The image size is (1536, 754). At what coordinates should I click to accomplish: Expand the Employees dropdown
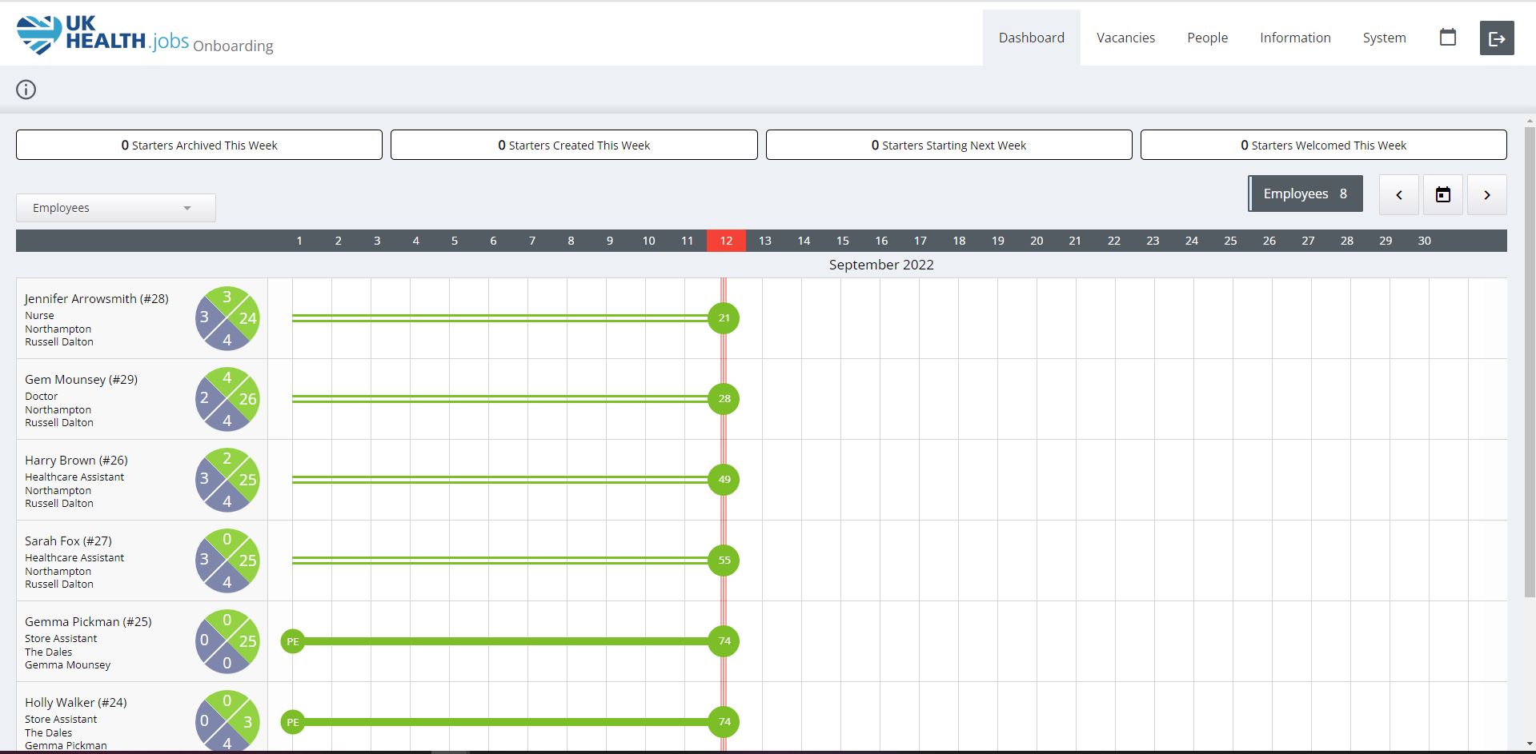115,208
